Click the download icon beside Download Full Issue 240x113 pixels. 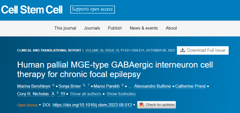(x=183, y=50)
